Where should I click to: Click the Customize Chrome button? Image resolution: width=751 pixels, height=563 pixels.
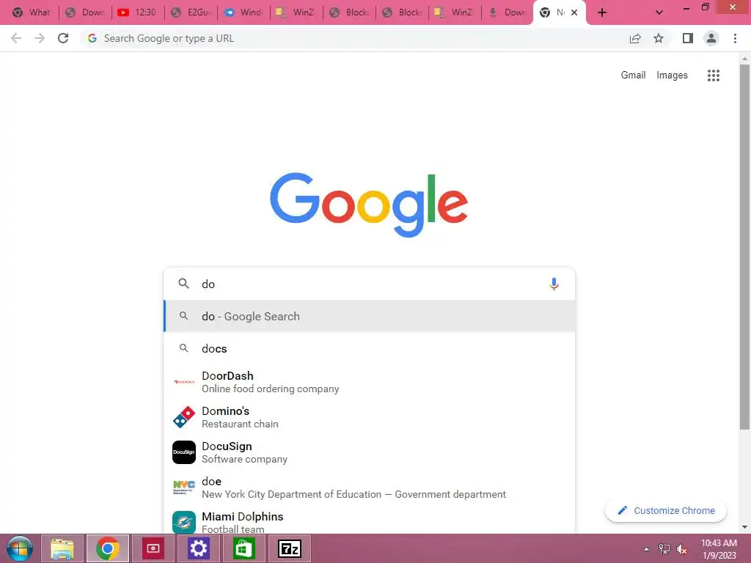pos(666,510)
